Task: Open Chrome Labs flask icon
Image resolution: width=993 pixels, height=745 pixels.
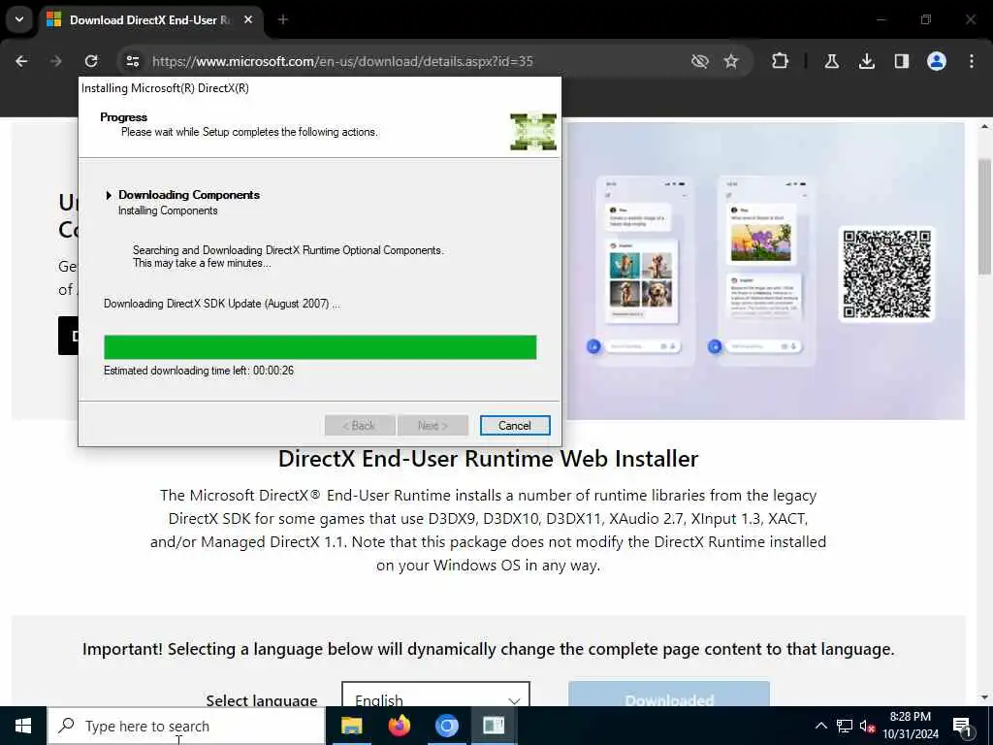Action: tap(831, 61)
